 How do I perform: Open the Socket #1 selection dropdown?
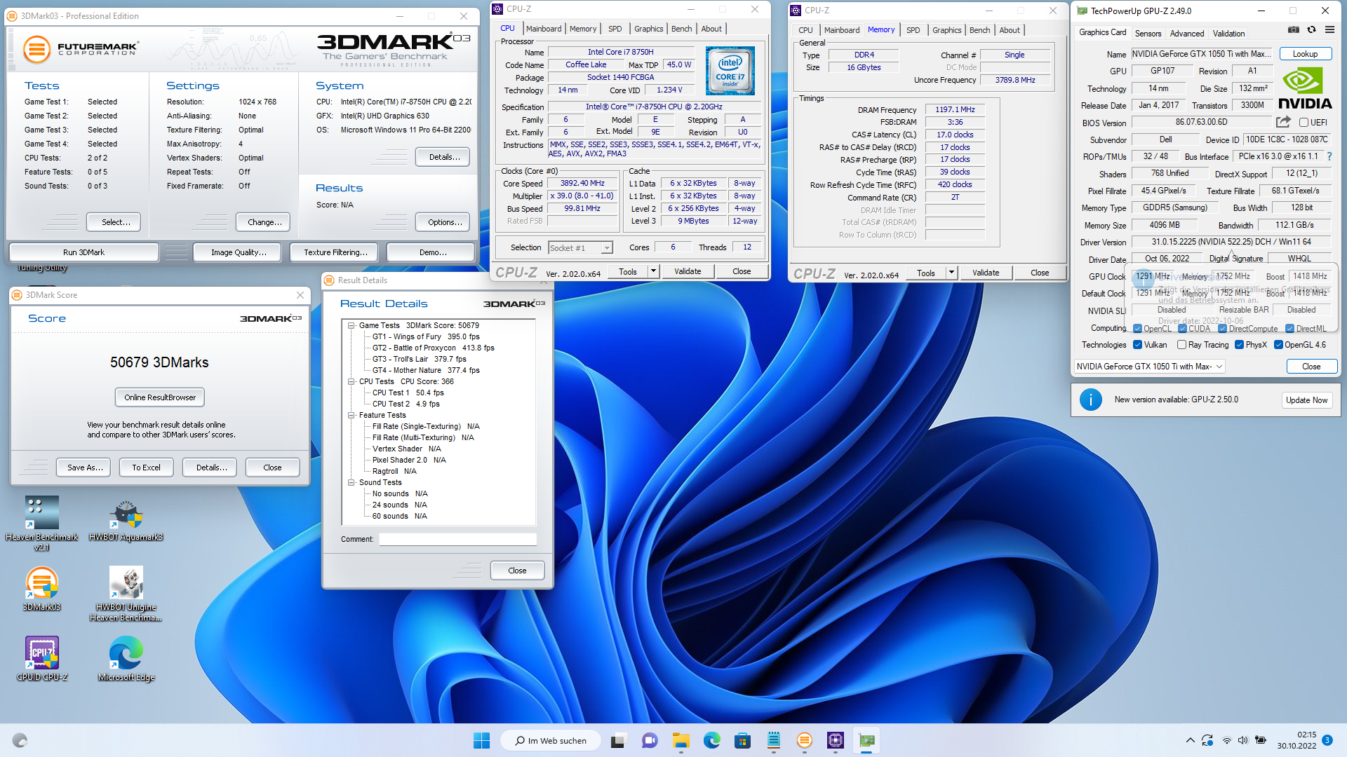point(580,247)
